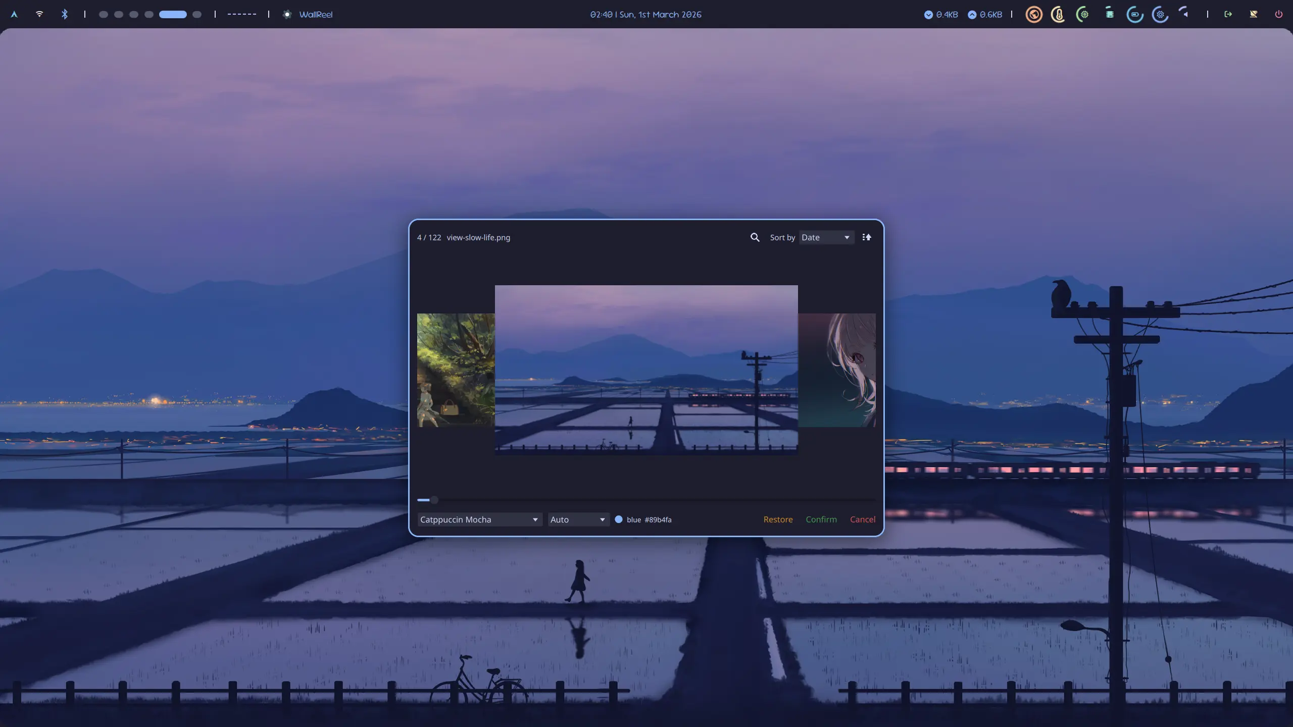Image resolution: width=1293 pixels, height=727 pixels.
Task: Select the center rice field wallpaper preview
Action: coord(646,370)
